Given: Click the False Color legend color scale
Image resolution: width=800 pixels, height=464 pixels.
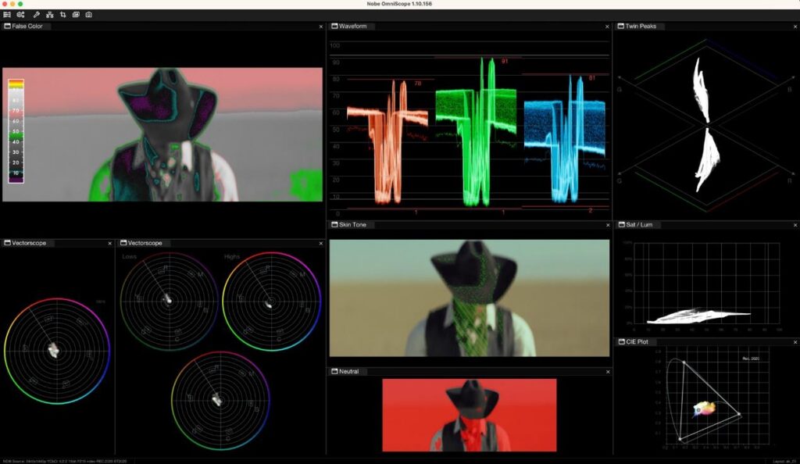Looking at the screenshot, I should pyautogui.click(x=16, y=131).
